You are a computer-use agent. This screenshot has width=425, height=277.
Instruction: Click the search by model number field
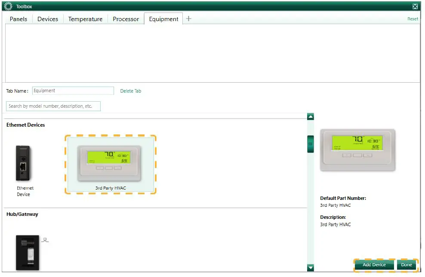click(x=53, y=106)
